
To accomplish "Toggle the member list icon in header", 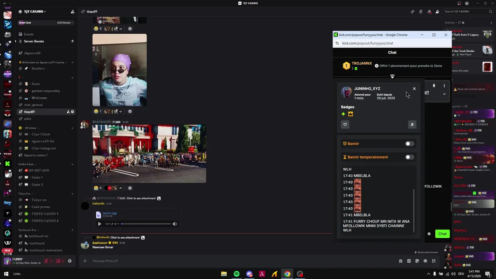I will pyautogui.click(x=437, y=12).
